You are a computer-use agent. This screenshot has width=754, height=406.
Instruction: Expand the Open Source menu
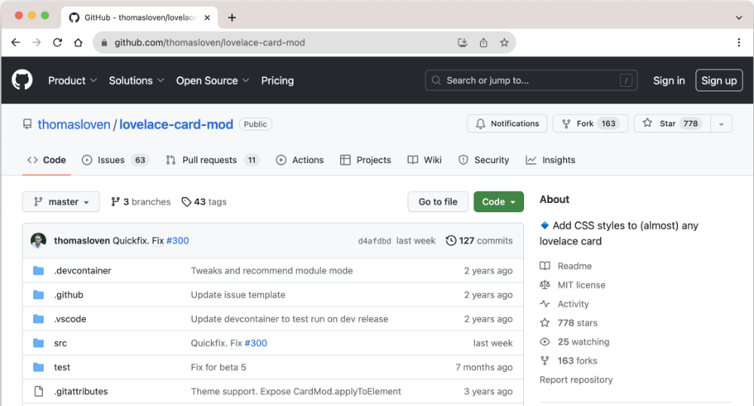[x=212, y=81]
